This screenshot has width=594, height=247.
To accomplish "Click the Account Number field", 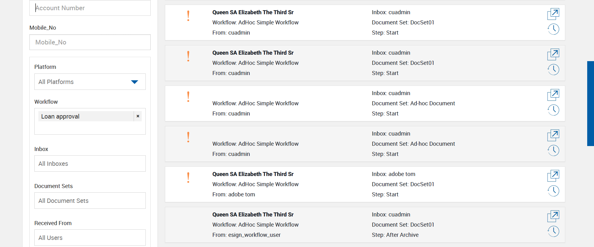I will [90, 8].
